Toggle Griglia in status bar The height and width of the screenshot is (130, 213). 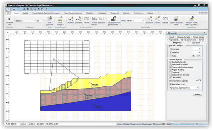click(126, 124)
